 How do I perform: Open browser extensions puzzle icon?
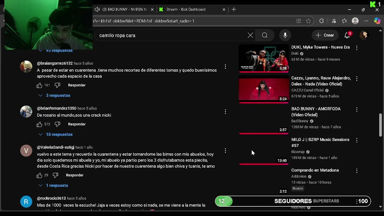[x=322, y=21]
